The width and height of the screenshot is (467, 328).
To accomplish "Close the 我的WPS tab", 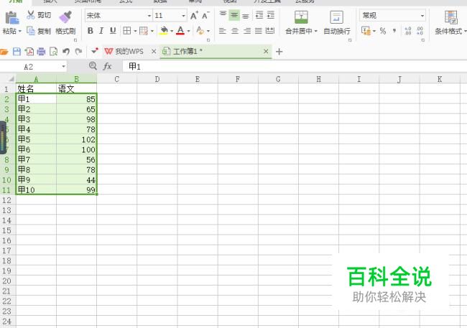I will pos(154,52).
